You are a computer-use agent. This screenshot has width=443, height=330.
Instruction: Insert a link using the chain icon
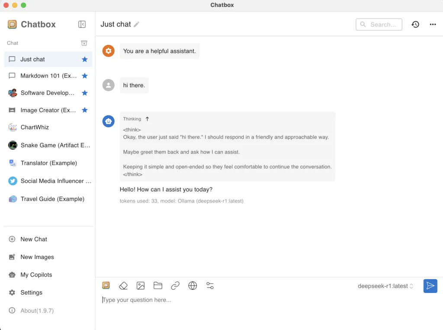tap(175, 286)
